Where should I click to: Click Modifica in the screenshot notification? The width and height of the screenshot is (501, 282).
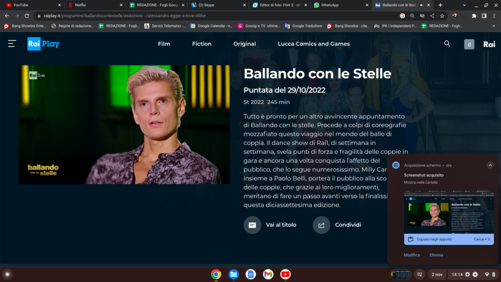point(411,255)
